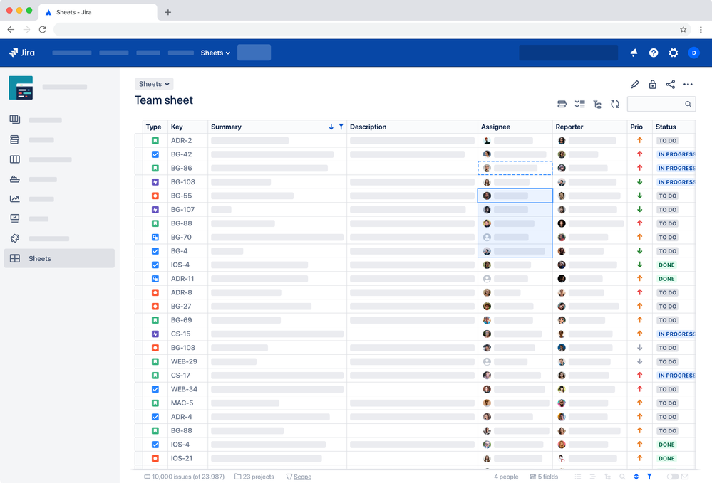The image size is (712, 483).
Task: Refresh sheet data with the sync icon
Action: [x=615, y=104]
